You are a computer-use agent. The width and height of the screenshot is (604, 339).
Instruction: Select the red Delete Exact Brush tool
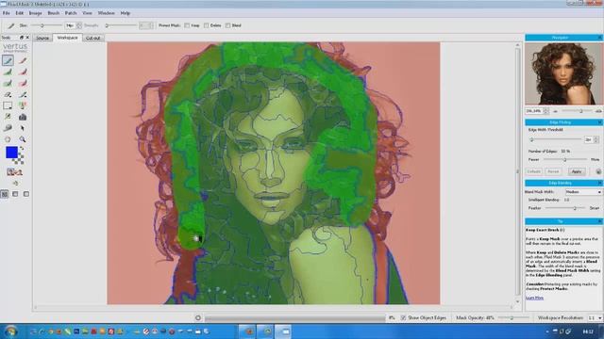23,60
